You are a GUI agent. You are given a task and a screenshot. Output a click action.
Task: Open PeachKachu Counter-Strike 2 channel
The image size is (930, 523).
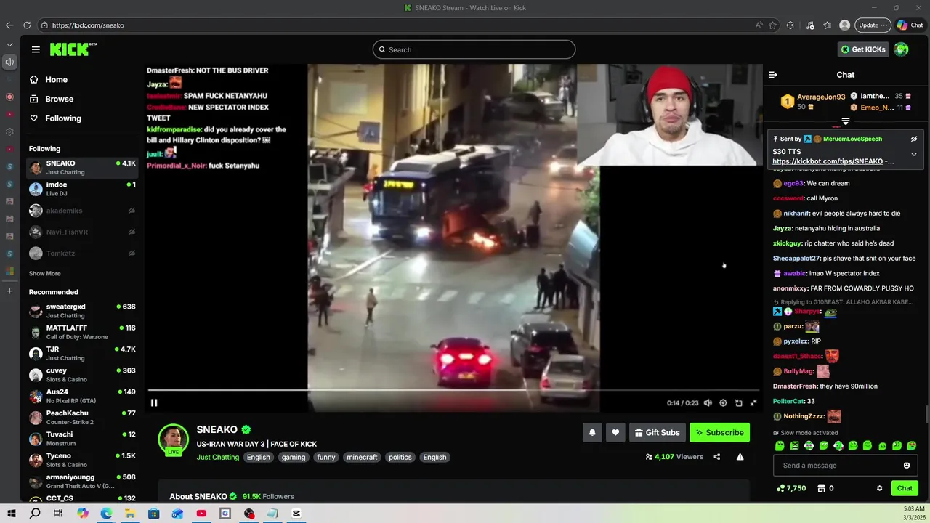(82, 418)
